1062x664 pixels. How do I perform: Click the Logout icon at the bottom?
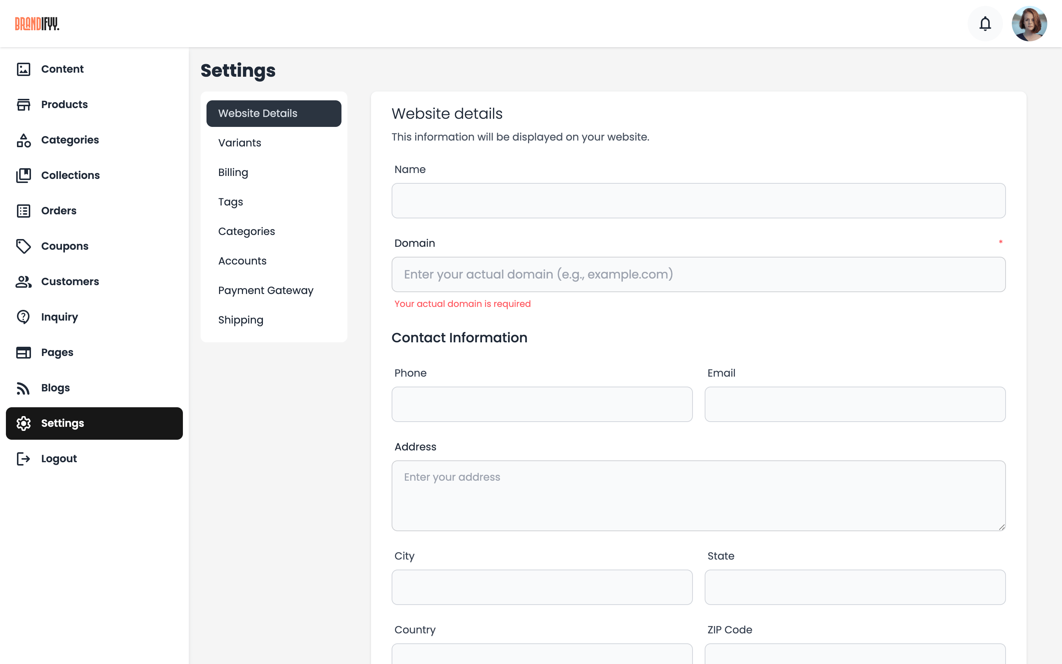pos(23,459)
